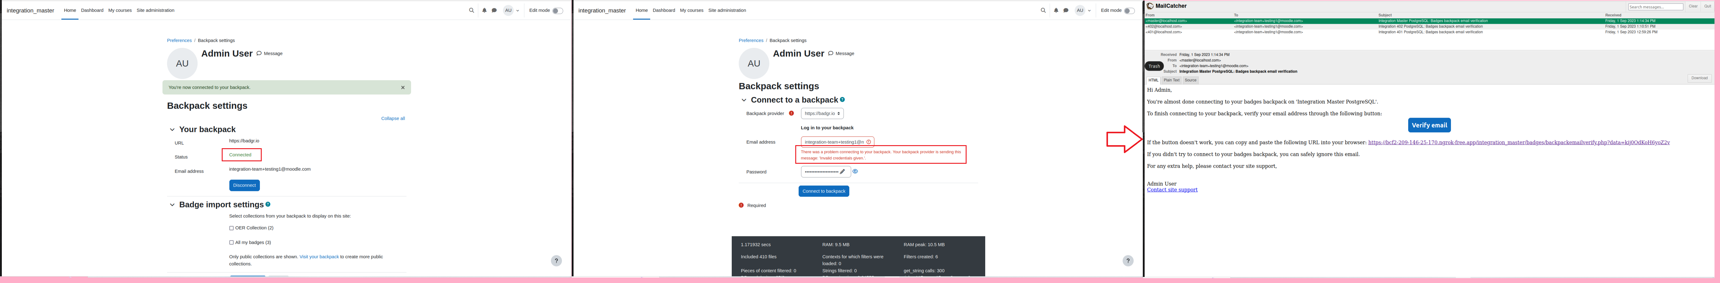Click help icon beside Connect to a backpack heading
The image size is (1720, 283).
(x=842, y=99)
